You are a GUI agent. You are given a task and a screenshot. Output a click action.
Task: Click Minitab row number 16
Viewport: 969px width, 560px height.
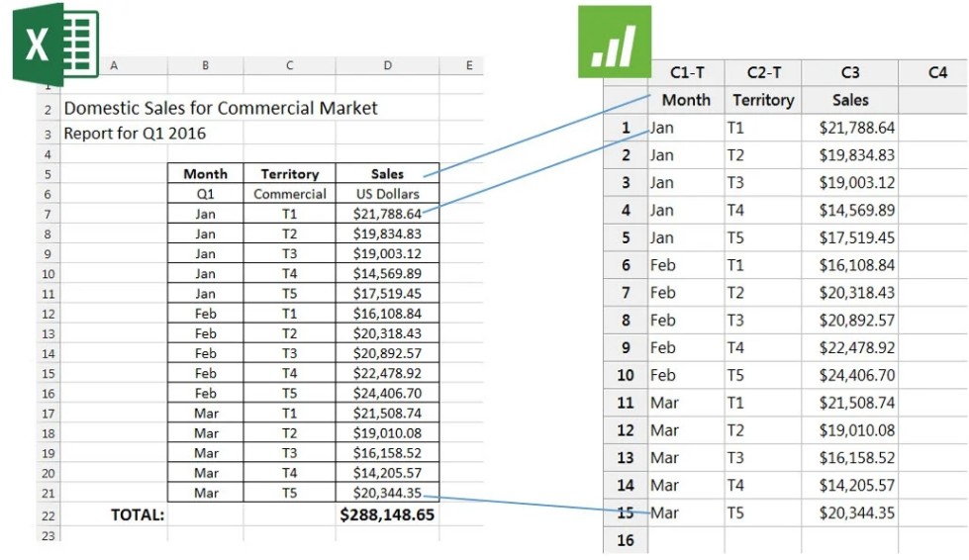626,540
